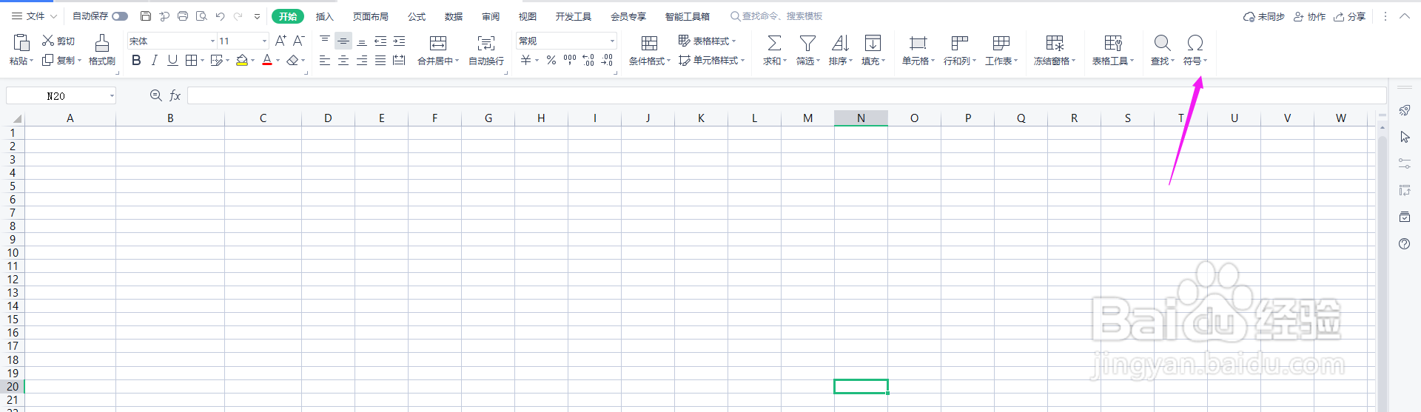Click the help question mark in sidebar
Image resolution: width=1421 pixels, height=412 pixels.
tap(1404, 244)
